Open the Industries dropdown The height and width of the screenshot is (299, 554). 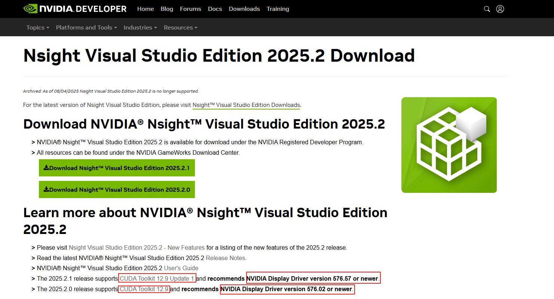click(x=140, y=28)
